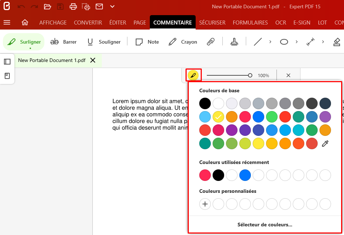This screenshot has height=235, width=344.
Task: Open the LOT tab
Action: pyautogui.click(x=322, y=23)
